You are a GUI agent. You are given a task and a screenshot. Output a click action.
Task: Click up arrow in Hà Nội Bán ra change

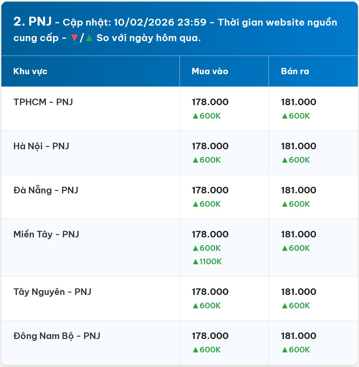285,160
